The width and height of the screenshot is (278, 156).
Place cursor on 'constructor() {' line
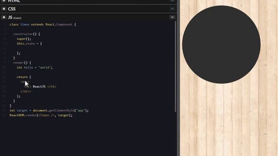pyautogui.click(x=26, y=34)
